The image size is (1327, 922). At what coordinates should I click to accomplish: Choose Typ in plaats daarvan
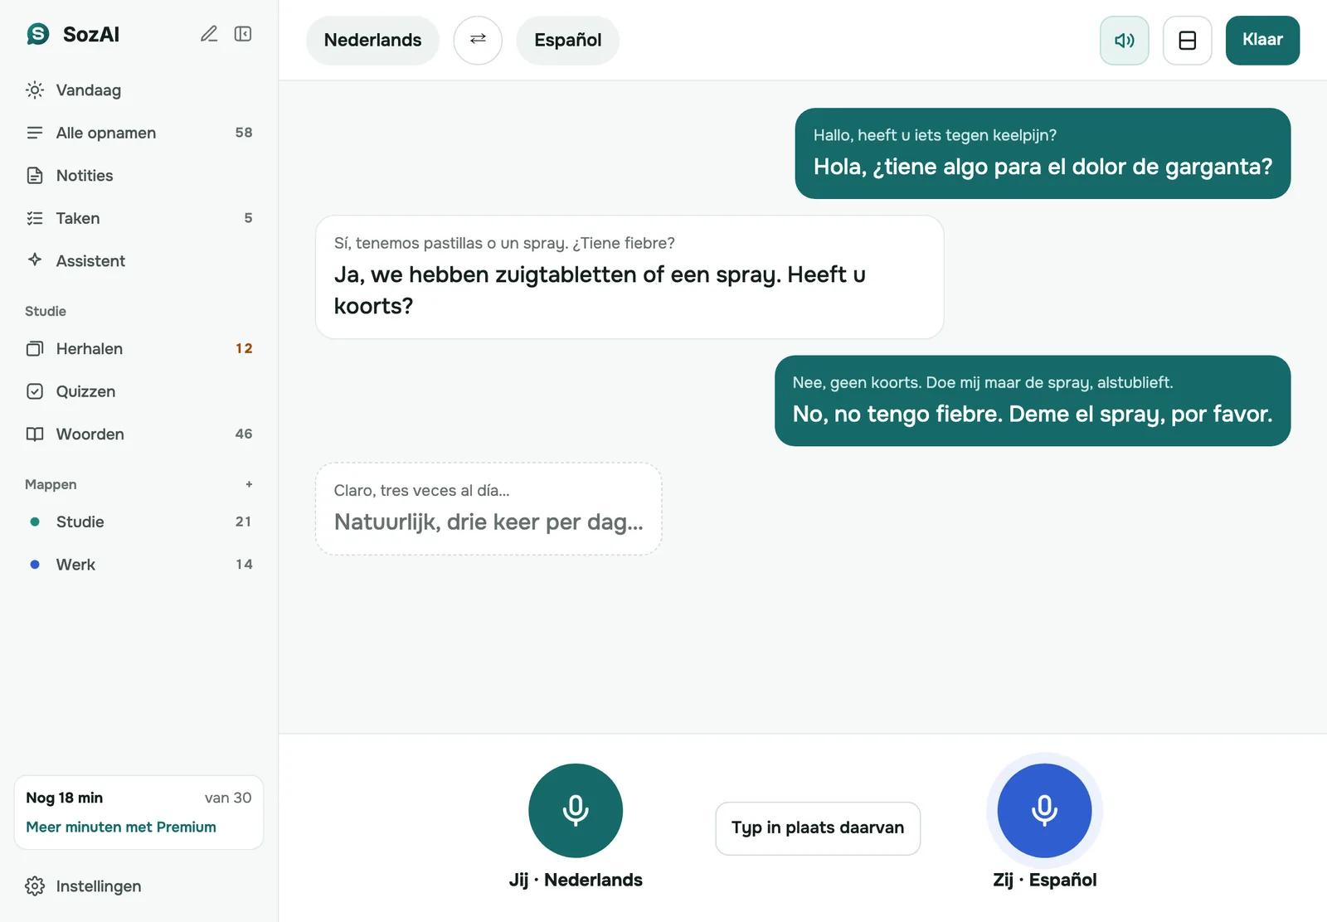[818, 828]
